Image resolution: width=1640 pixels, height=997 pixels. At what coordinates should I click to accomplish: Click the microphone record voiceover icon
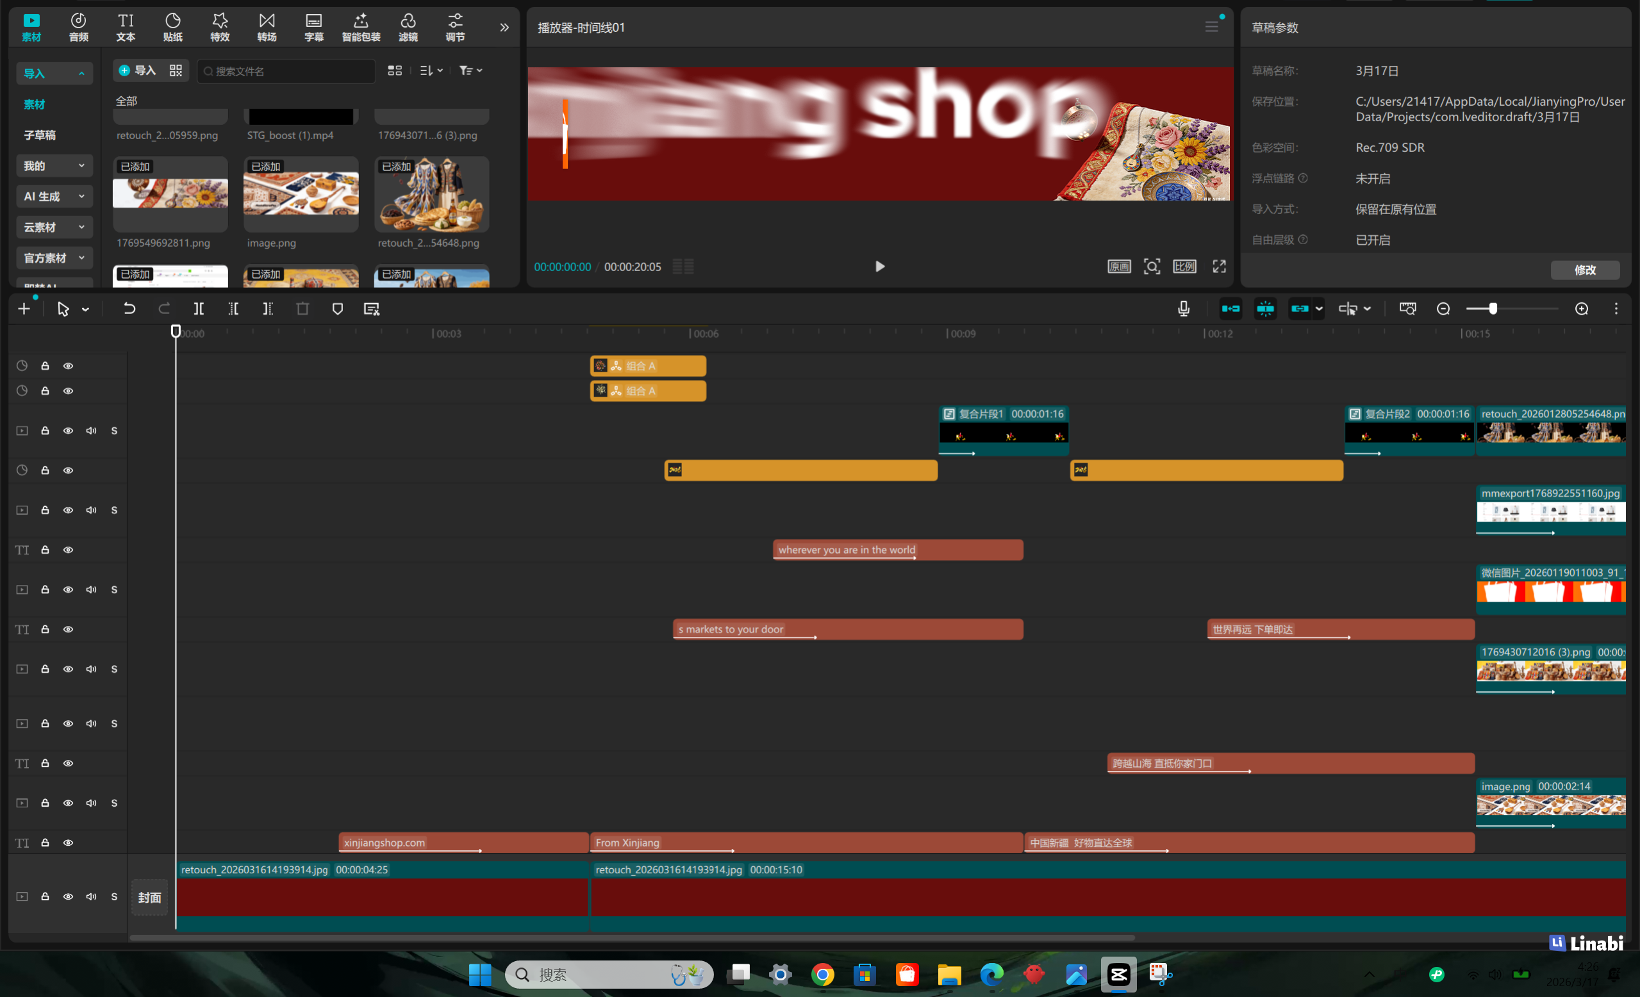point(1184,309)
